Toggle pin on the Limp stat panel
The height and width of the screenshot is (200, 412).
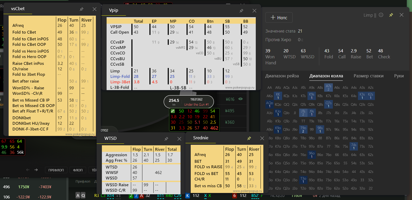click(391, 15)
